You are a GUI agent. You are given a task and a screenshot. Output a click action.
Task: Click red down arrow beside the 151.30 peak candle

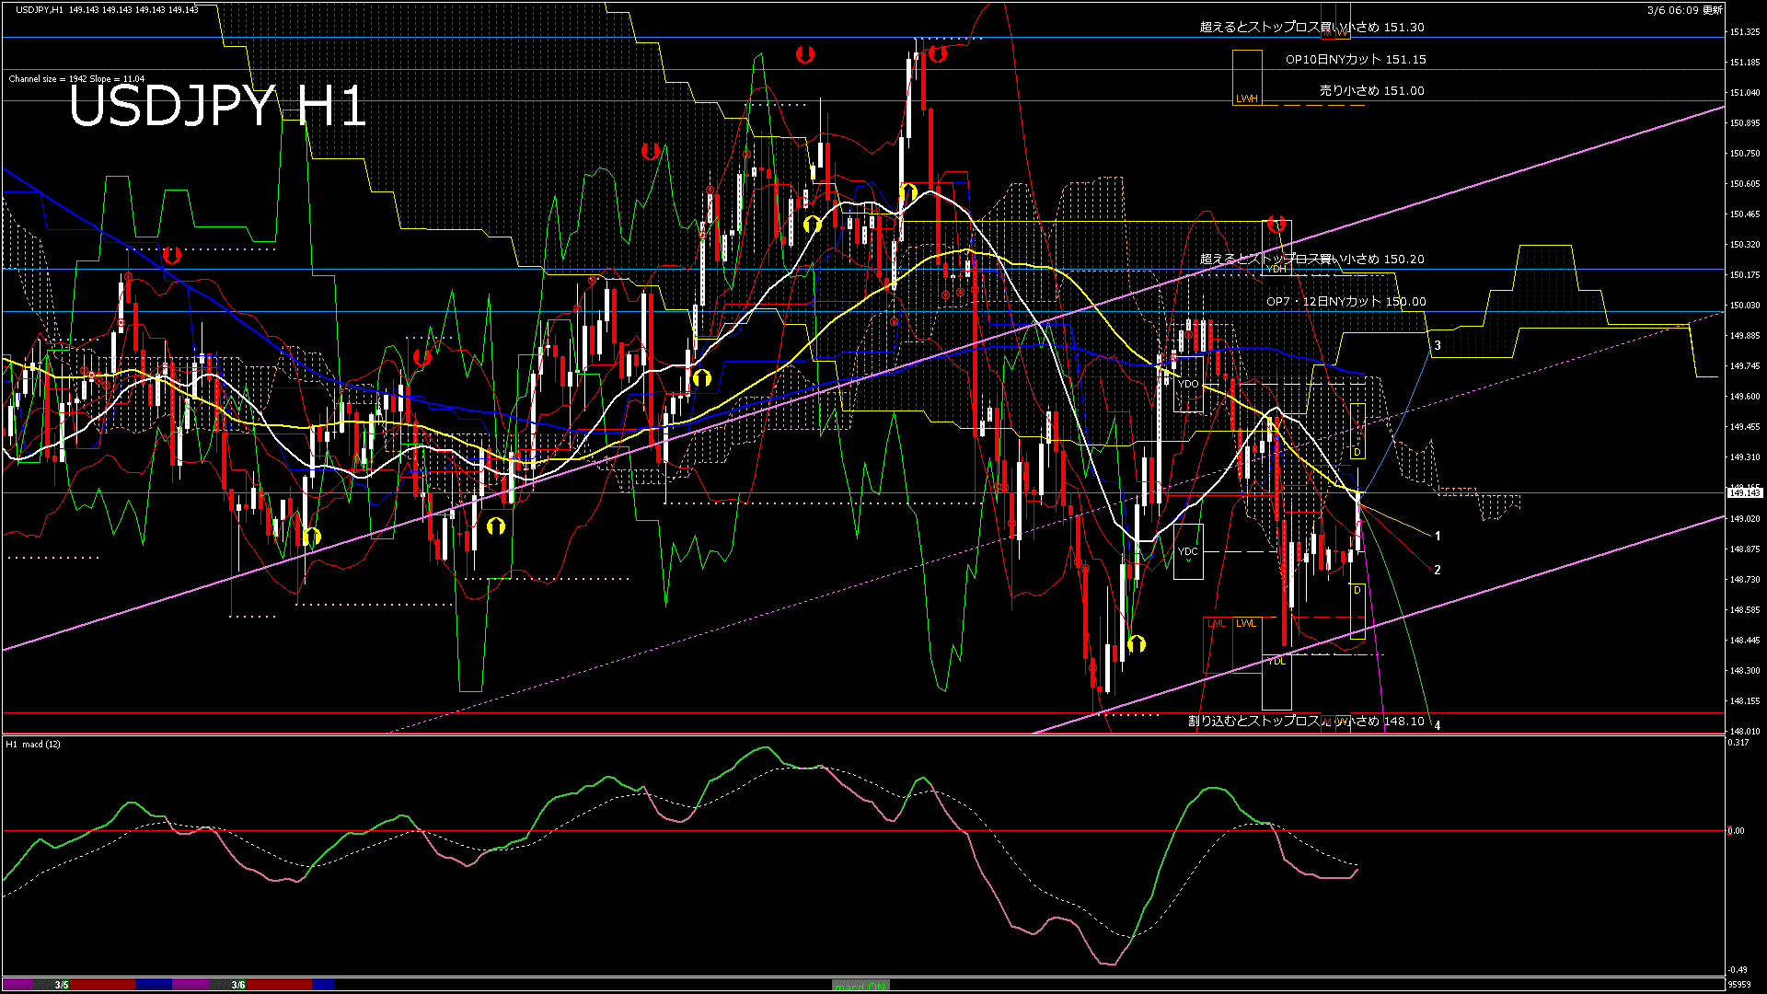coord(937,54)
